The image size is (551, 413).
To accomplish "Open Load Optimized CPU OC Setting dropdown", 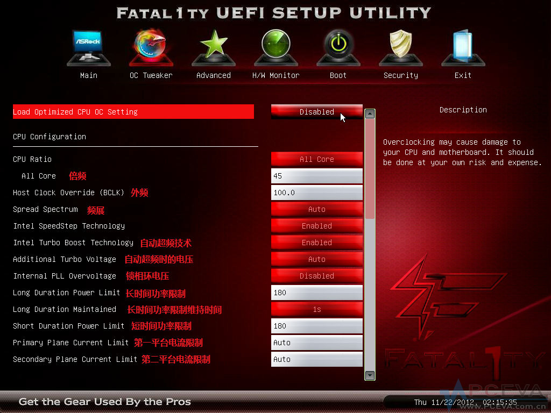I will (316, 112).
